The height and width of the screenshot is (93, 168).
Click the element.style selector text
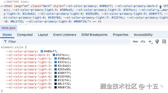12,47
